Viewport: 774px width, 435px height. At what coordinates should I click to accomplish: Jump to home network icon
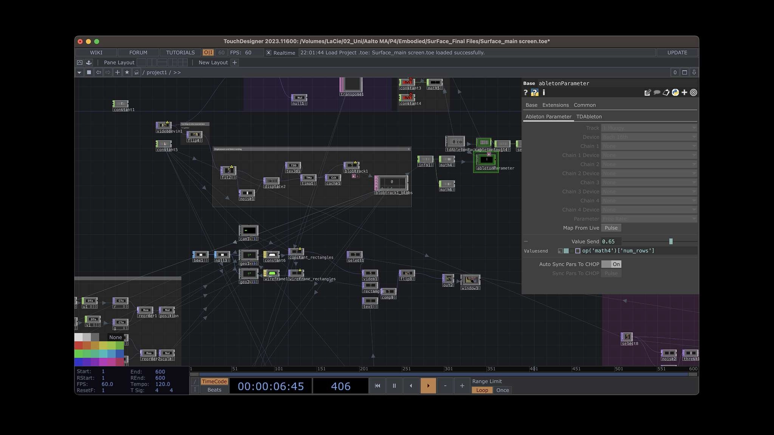(x=136, y=72)
